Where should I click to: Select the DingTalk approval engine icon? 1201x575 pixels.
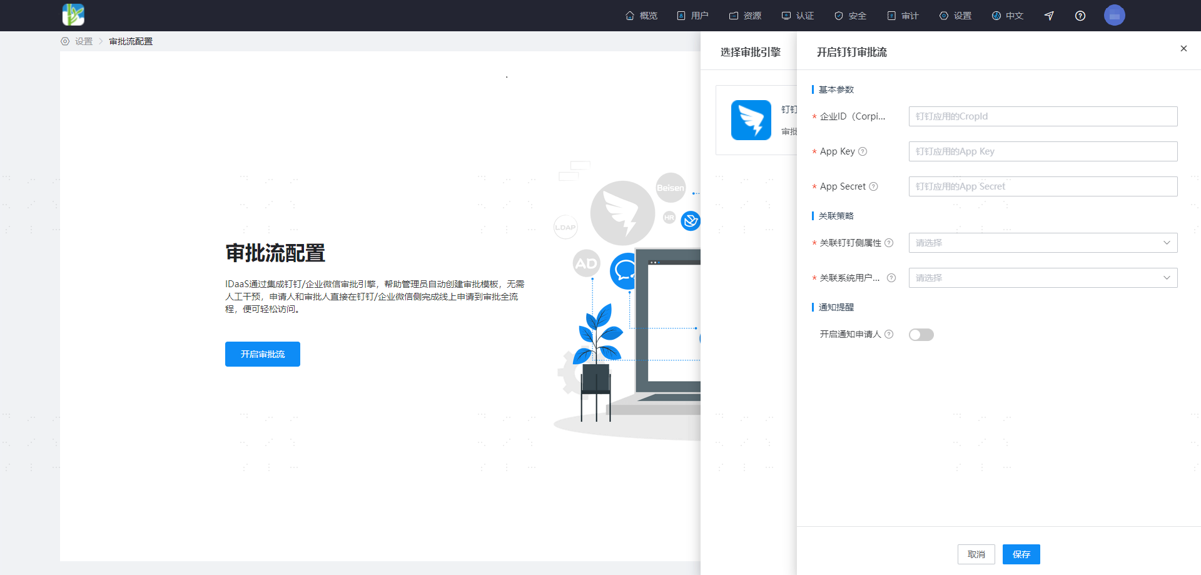pyautogui.click(x=751, y=120)
